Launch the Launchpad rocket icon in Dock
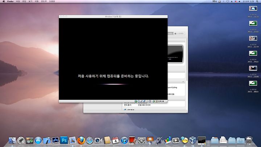Viewport: 261px width, 147px height. 21,140
